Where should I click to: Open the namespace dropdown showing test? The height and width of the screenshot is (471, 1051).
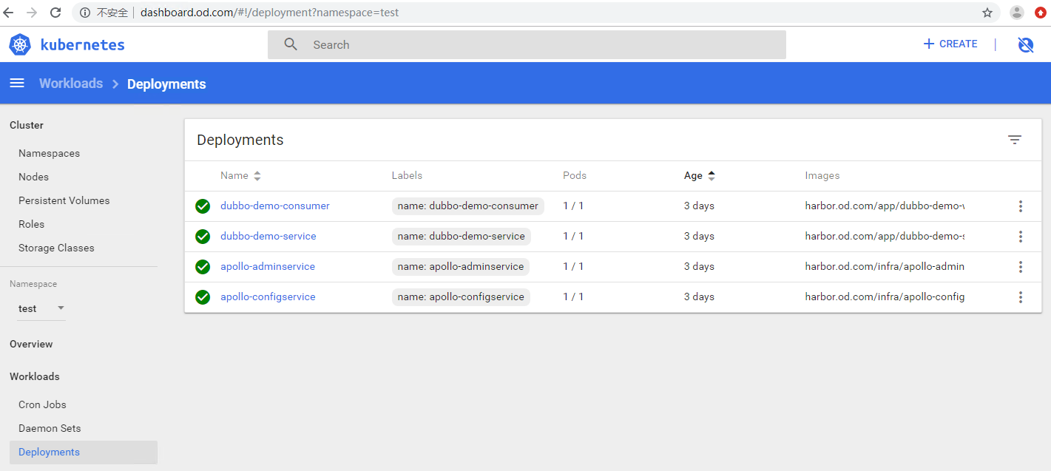(41, 308)
